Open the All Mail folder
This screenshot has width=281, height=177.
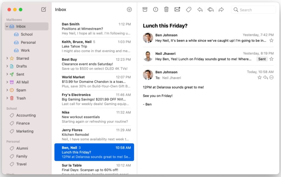[22, 82]
